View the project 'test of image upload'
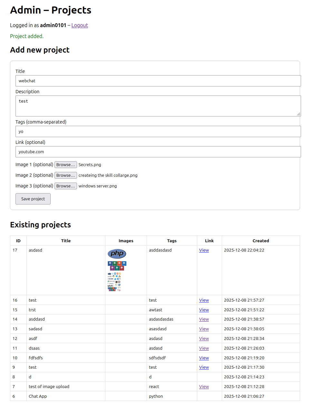 (204, 386)
